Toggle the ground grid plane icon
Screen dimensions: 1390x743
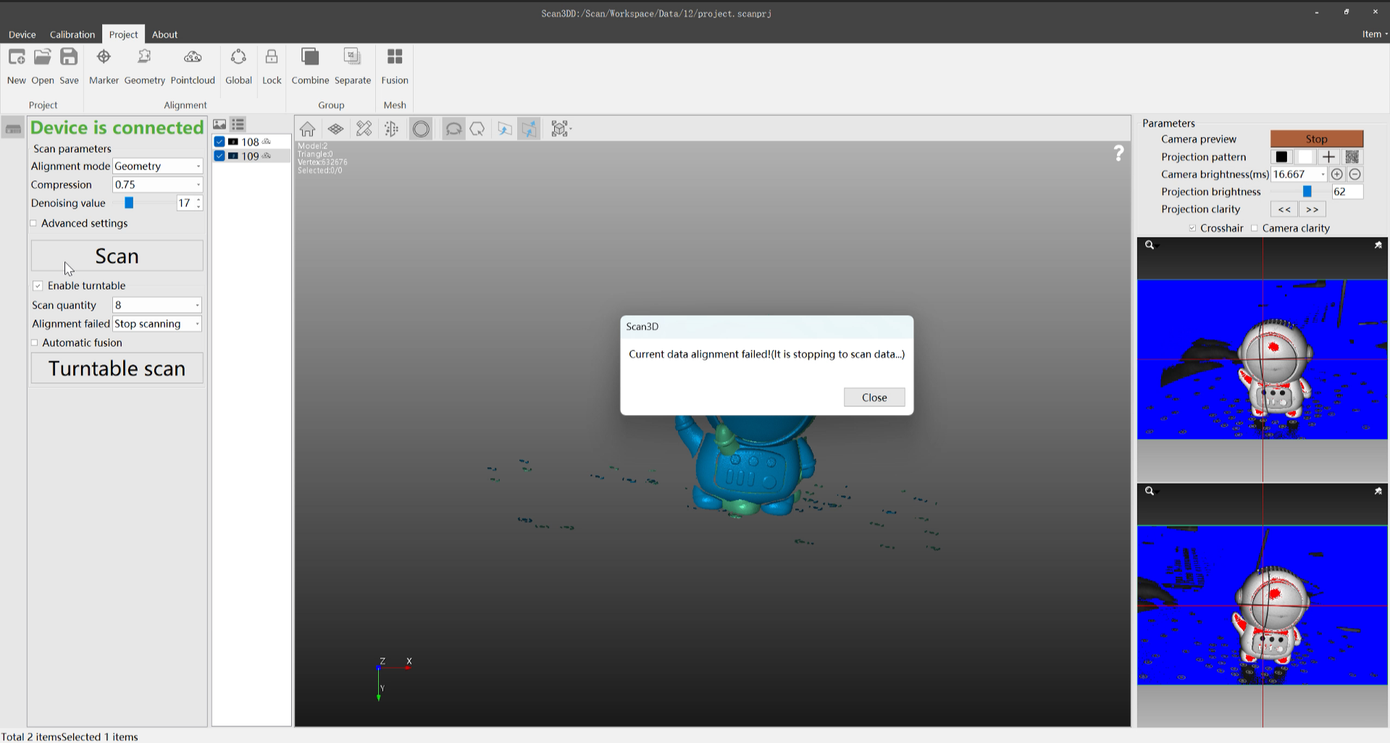pyautogui.click(x=335, y=129)
